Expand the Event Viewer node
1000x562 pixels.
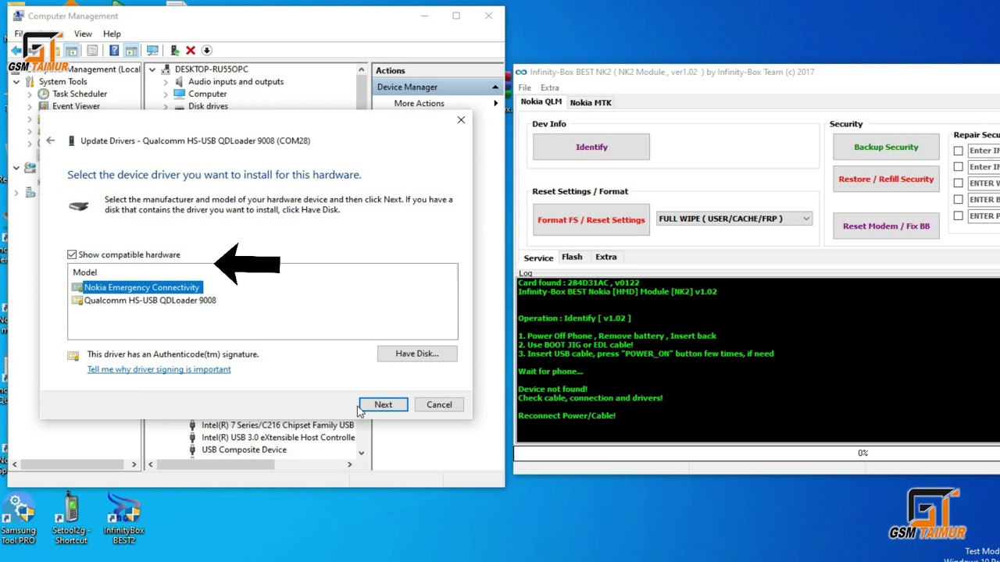point(30,106)
